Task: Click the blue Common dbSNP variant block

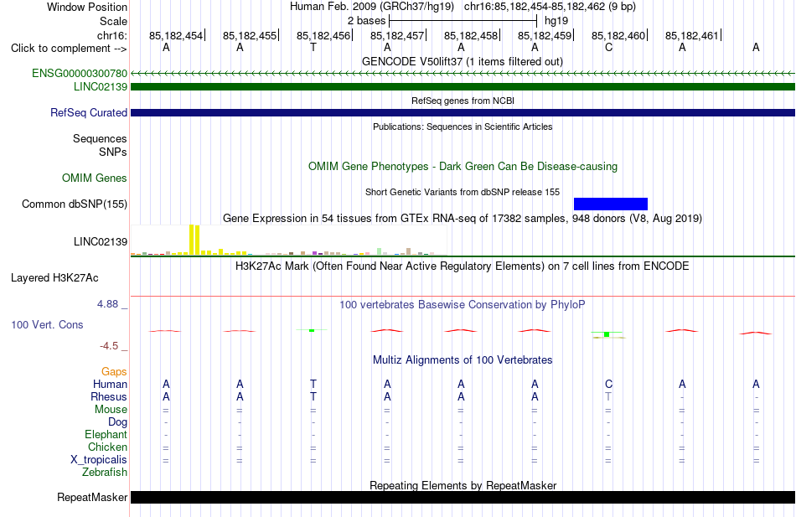Action: (x=611, y=204)
